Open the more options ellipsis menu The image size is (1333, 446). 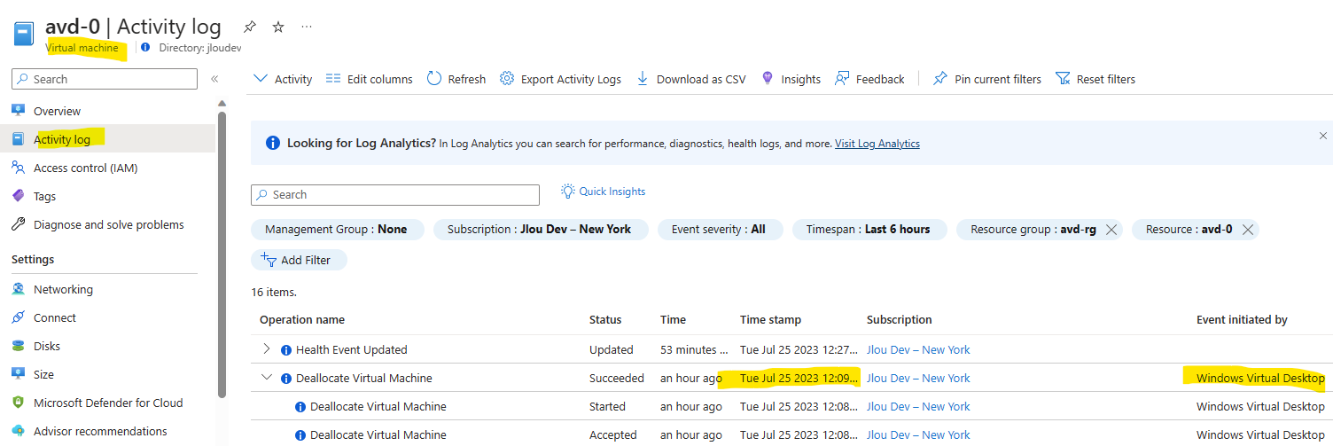pyautogui.click(x=307, y=27)
